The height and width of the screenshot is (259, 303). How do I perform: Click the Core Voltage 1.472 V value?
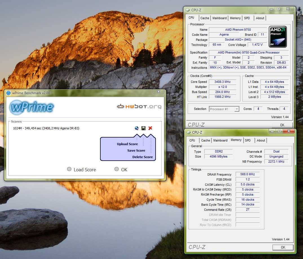(257, 45)
